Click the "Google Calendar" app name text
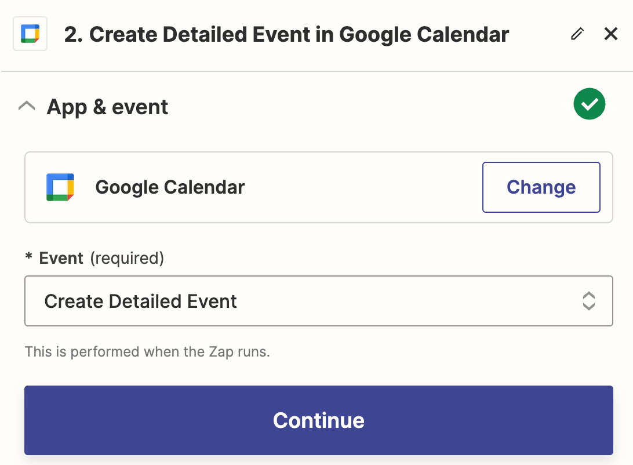The image size is (633, 465). click(x=170, y=187)
